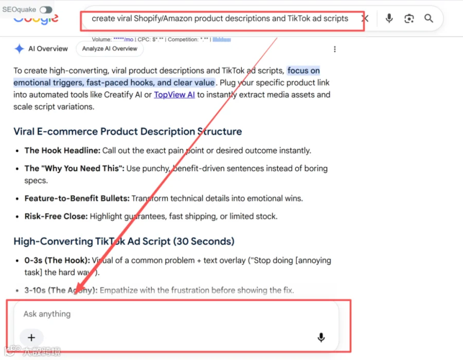This screenshot has height=360, width=463.
Task: Open the Google logo homepage link
Action: coord(35,19)
